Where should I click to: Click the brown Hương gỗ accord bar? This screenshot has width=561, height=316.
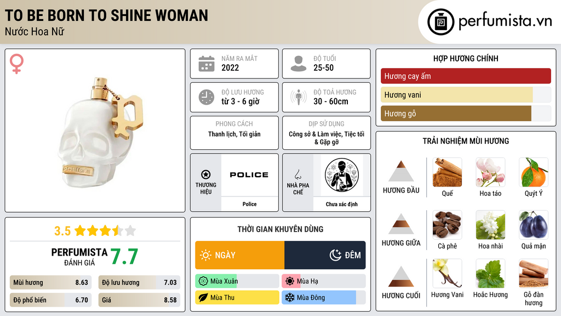(466, 113)
